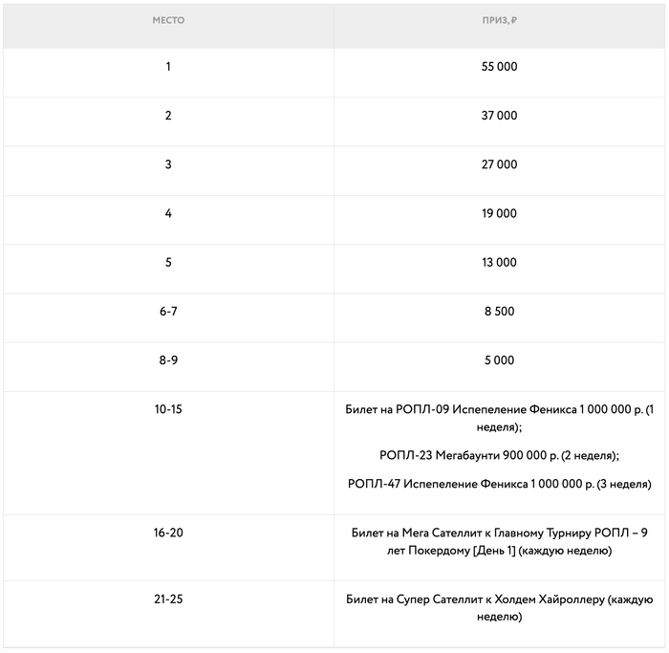Click the МЕСТО column header
Viewport: 669px width, 653px height.
168,20
